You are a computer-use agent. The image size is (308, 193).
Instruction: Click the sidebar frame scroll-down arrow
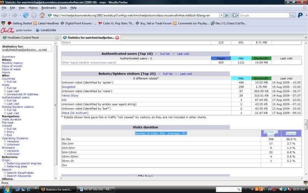(x=56, y=178)
